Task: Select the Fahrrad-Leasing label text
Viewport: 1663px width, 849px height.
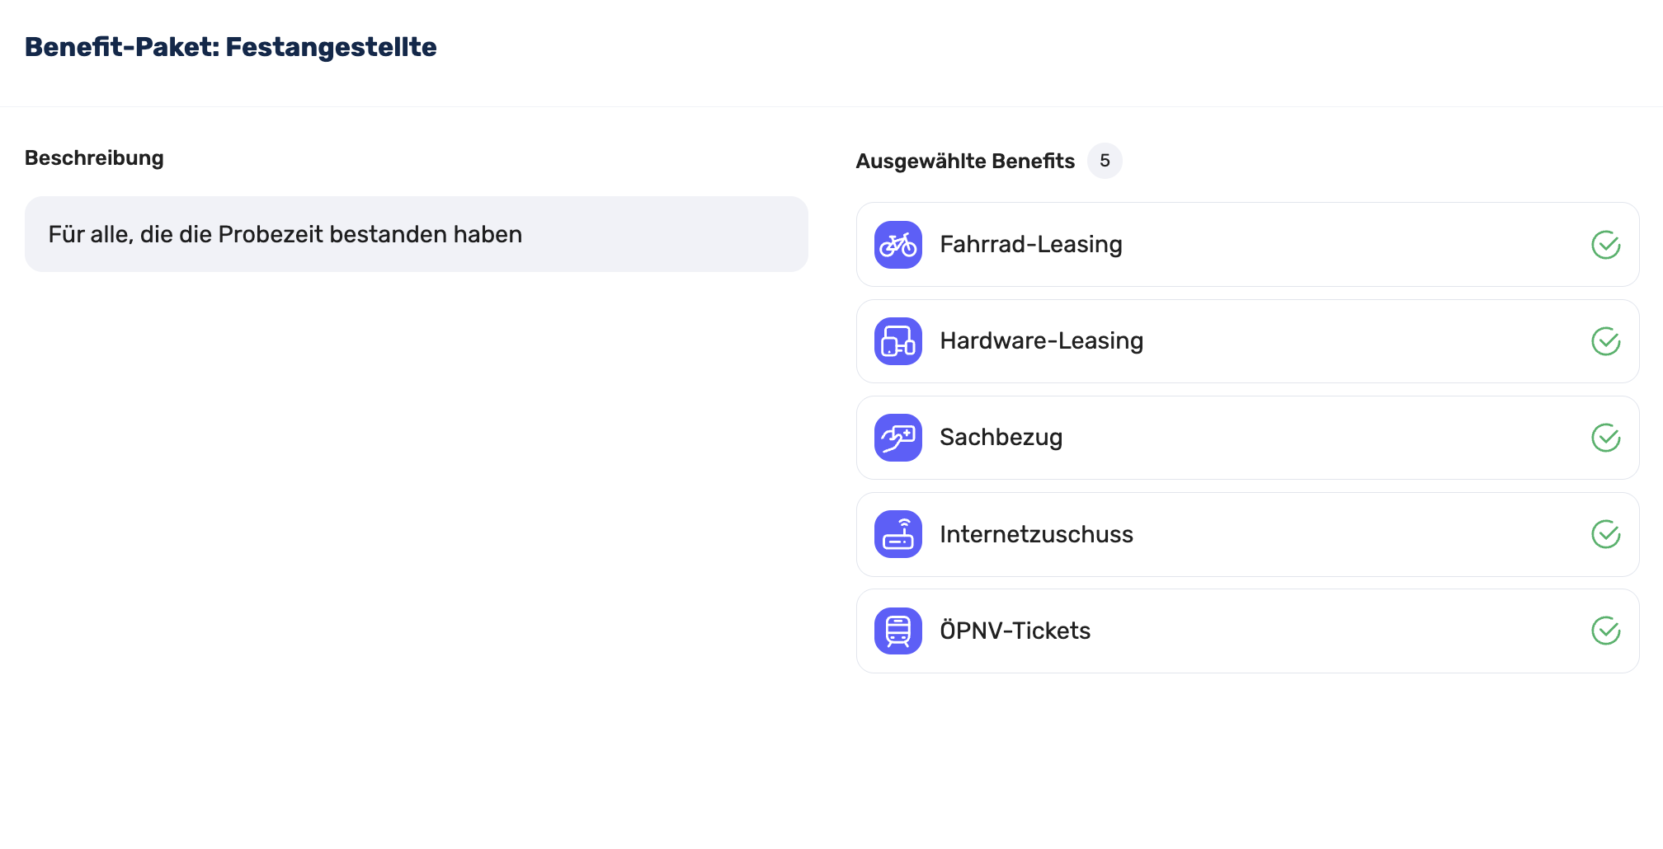Action: 1030,245
